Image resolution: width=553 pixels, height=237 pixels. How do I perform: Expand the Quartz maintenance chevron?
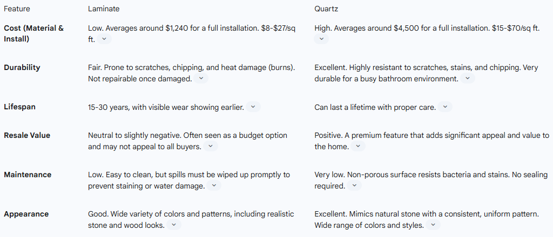click(354, 186)
